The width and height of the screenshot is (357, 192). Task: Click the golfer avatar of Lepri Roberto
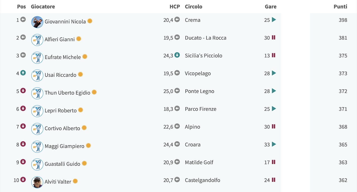coord(37,111)
